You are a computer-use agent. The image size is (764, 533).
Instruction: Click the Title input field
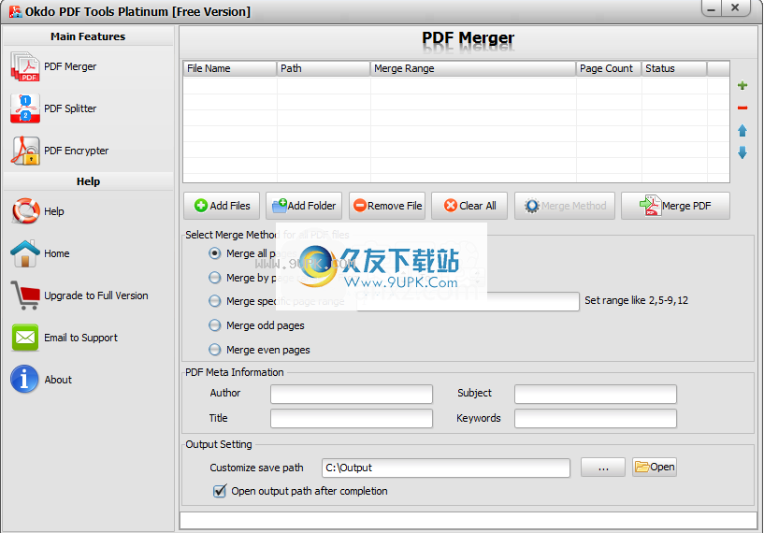pos(352,419)
